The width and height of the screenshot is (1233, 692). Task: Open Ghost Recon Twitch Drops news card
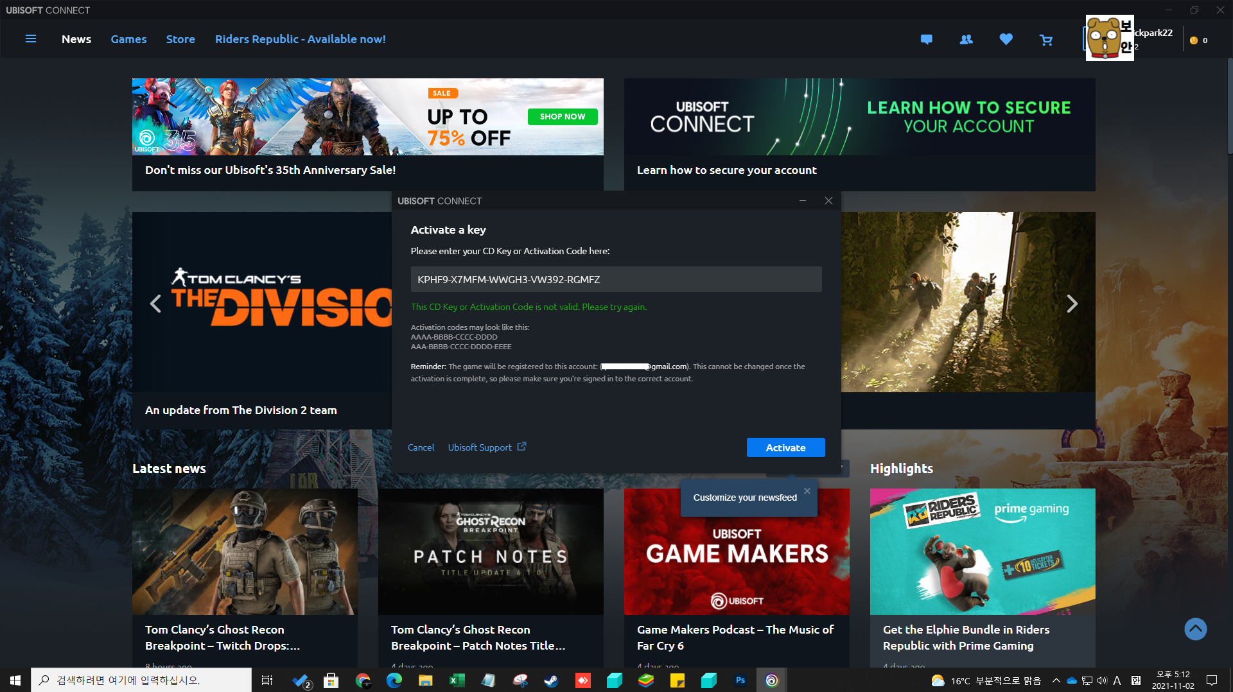[245, 578]
